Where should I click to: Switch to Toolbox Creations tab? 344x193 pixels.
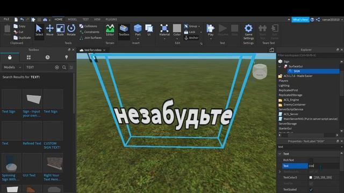[x=67, y=57]
